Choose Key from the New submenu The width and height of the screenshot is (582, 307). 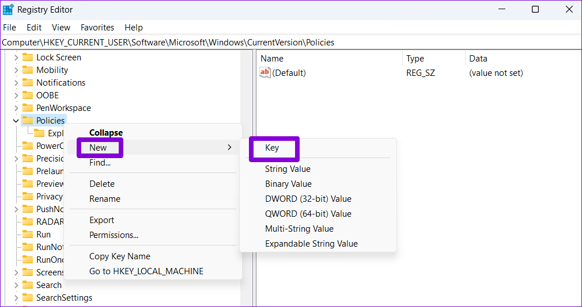click(x=272, y=148)
